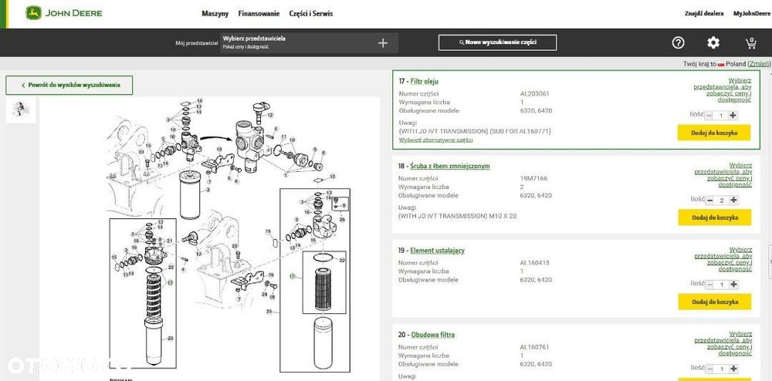Open the Finansowanie menu

[x=259, y=14]
